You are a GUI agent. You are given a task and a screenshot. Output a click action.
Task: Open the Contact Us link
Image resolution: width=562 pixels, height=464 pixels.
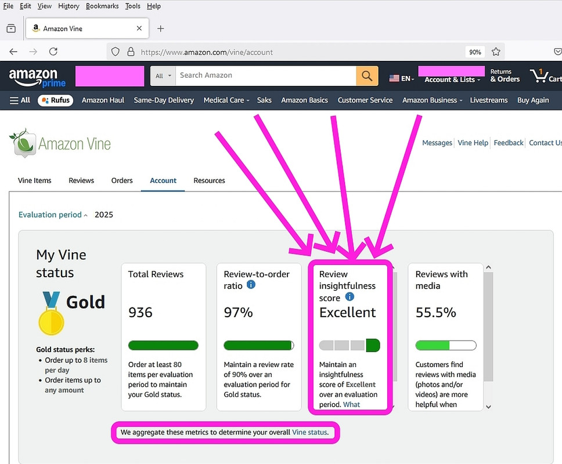coord(545,143)
